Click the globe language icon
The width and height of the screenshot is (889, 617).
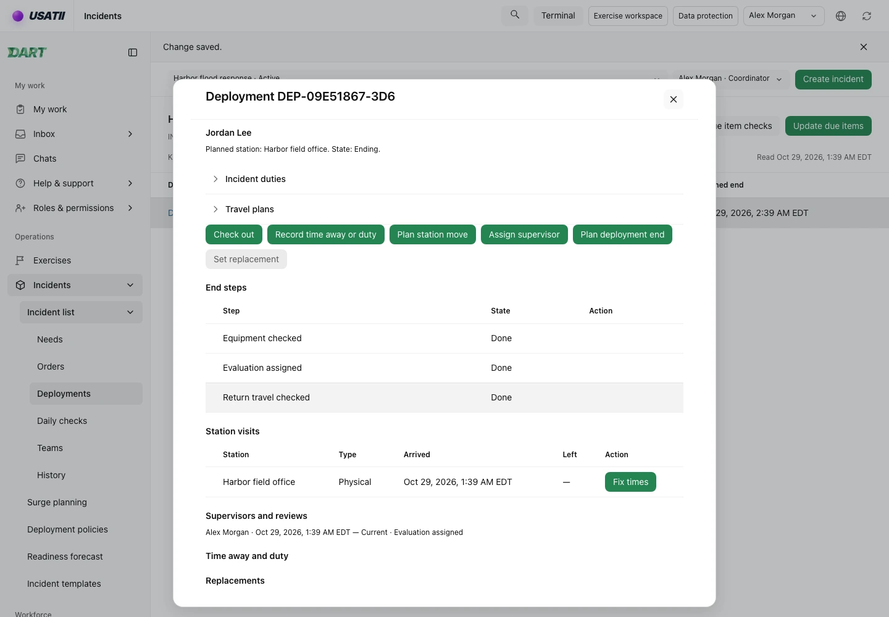pos(841,16)
